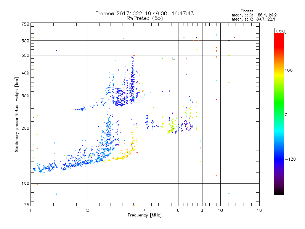Click the colorbar tick label "-100"
This screenshot has width=305, height=229.
[x=290, y=159]
